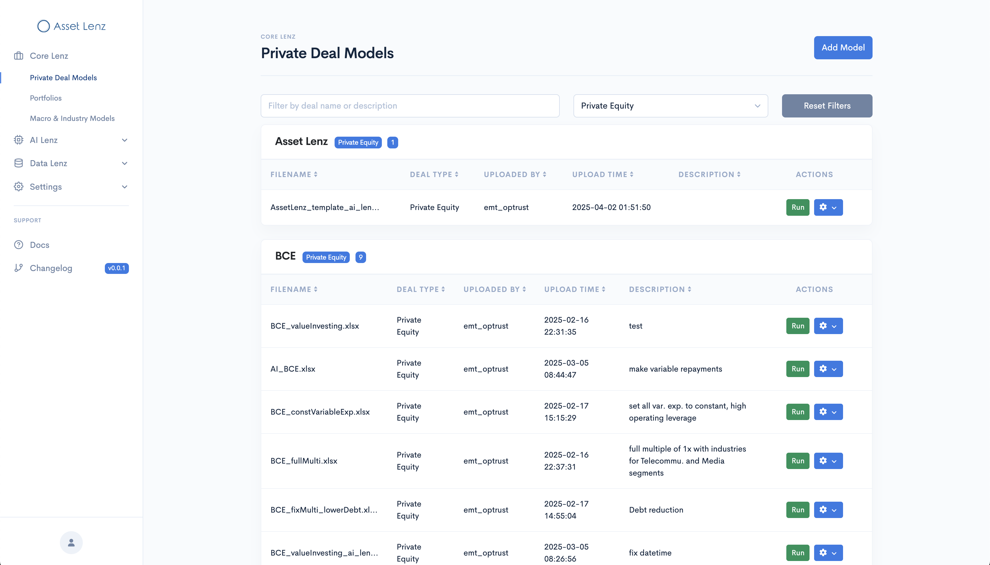Viewport: 990px width, 565px height.
Task: Click the Core Lenz briefcase icon
Action: click(x=19, y=56)
